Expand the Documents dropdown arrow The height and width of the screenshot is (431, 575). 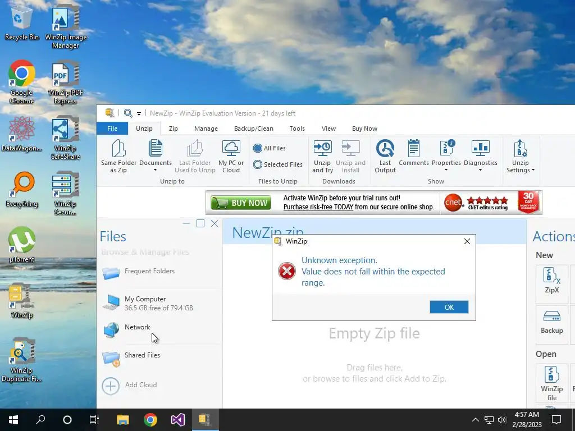tap(155, 169)
